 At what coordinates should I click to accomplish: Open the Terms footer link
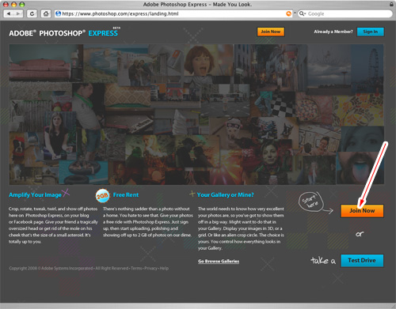[x=136, y=269]
